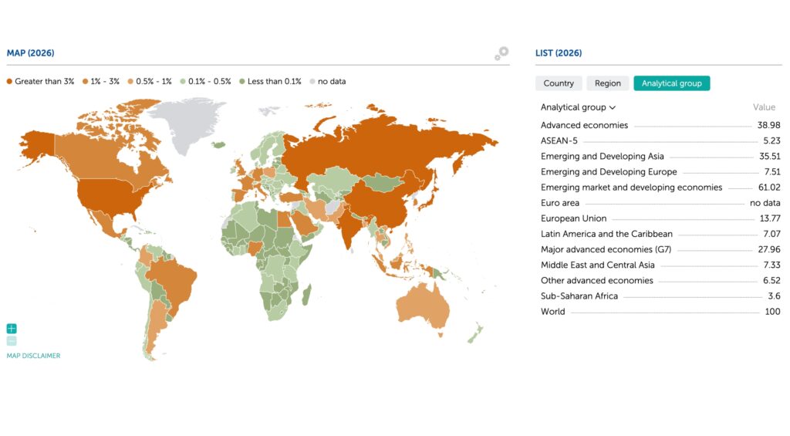This screenshot has height=436, width=790.
Task: Toggle 'Greater than 3%' legend dot
Action: click(x=10, y=81)
